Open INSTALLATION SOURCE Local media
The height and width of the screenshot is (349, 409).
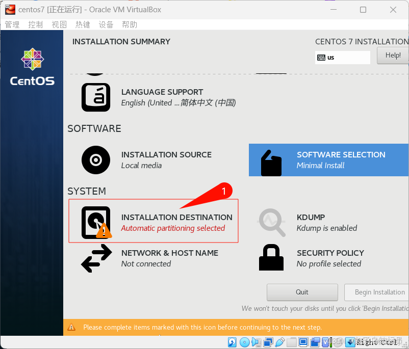166,160
